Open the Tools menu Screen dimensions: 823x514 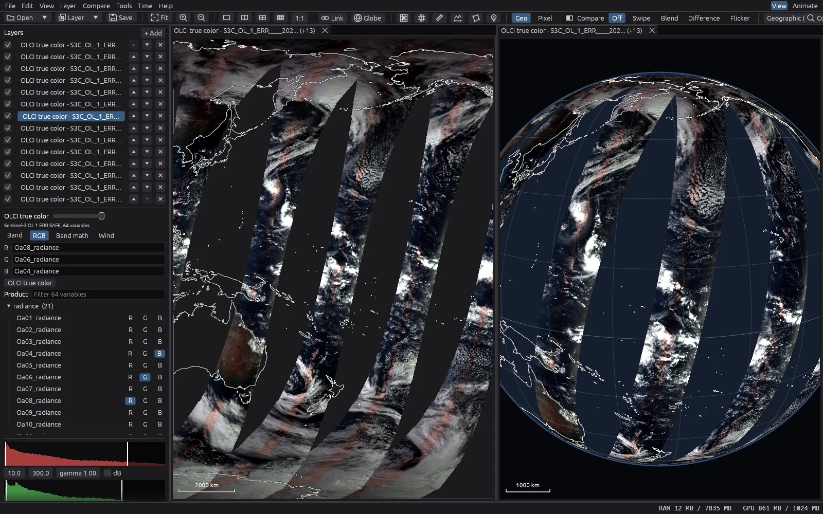[x=124, y=6]
